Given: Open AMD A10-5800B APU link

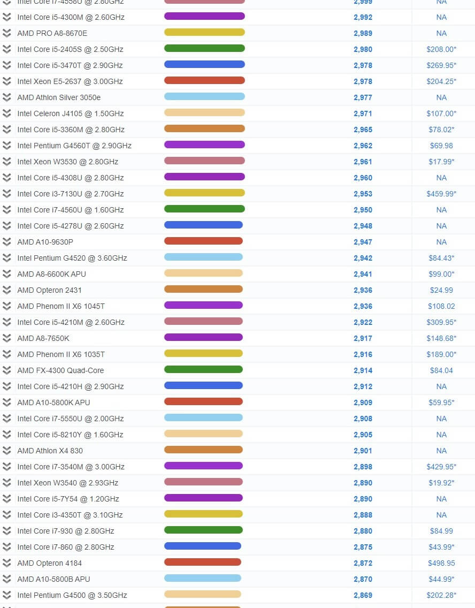Looking at the screenshot, I should 53,579.
